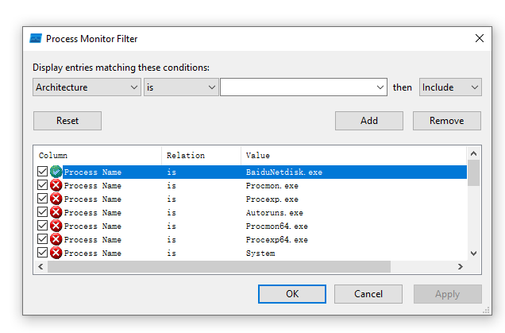This screenshot has height=333, width=505.
Task: Open the 'is' relation dropdown
Action: click(181, 87)
